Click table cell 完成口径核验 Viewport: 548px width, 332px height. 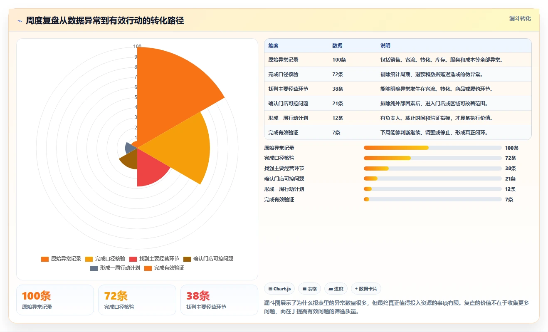click(283, 74)
